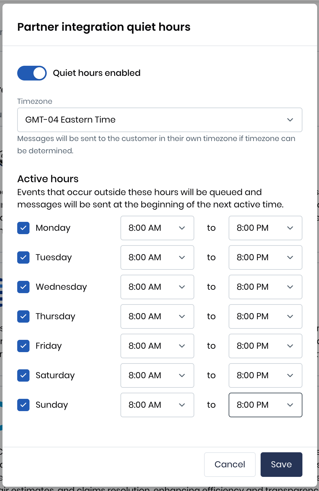Open Wednesday's end time dropdown
319x491 pixels.
tap(265, 287)
